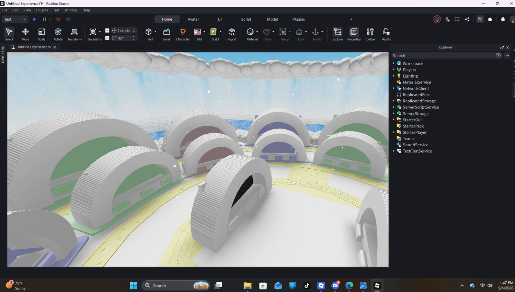Toggle the rotate snap 45° checkbox

(x=107, y=38)
